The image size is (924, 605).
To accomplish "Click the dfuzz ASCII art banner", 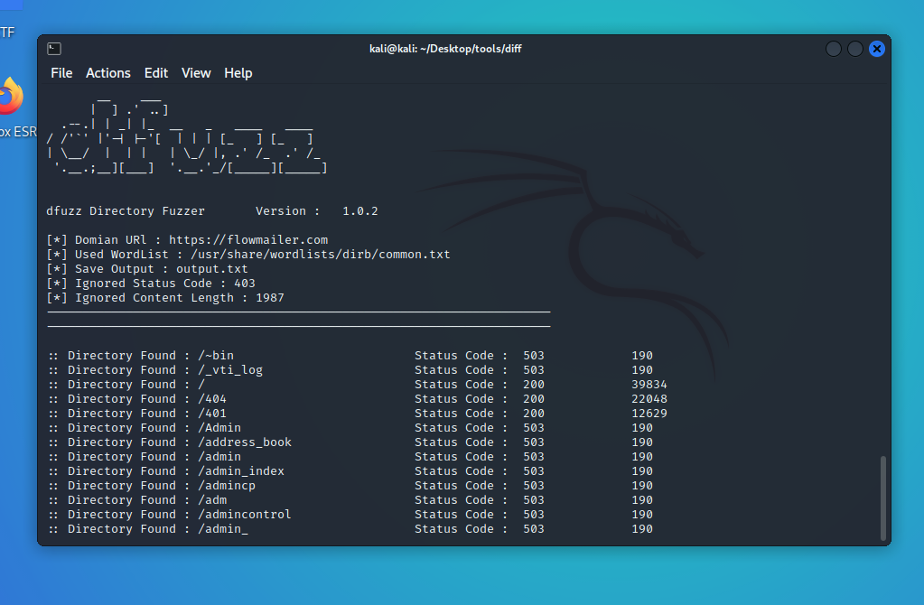I will coord(187,135).
